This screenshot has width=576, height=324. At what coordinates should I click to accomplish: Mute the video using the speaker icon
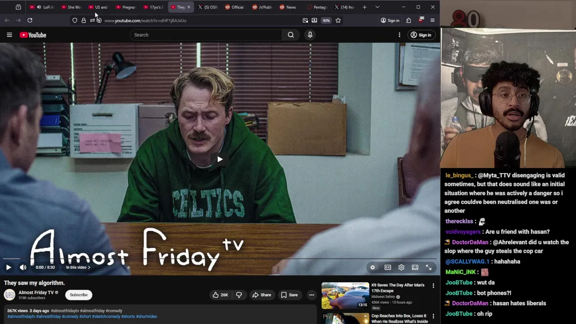click(23, 267)
